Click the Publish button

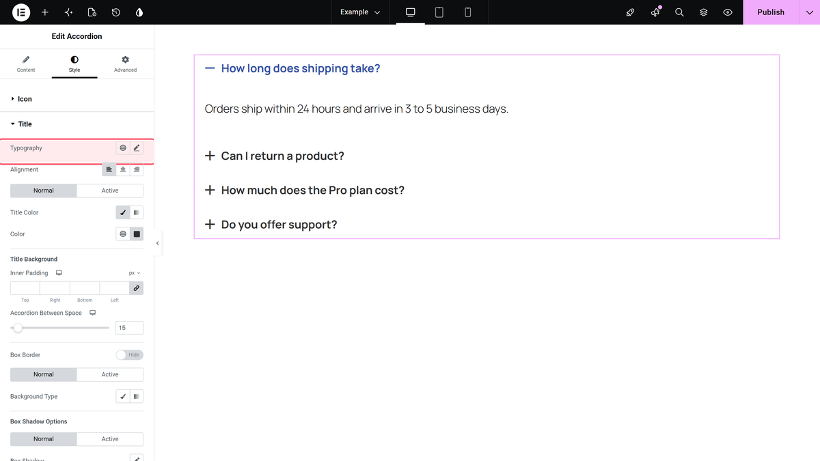click(771, 12)
